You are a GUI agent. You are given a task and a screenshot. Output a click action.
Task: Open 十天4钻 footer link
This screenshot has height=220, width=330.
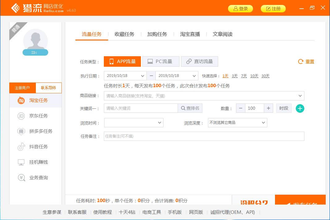(127, 212)
